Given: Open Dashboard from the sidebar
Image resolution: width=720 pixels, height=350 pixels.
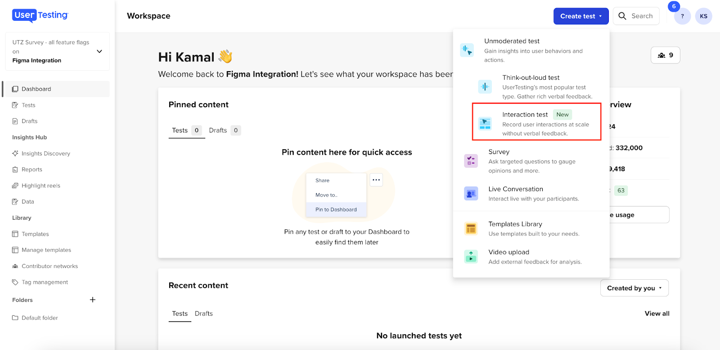Looking at the screenshot, I should [57, 89].
